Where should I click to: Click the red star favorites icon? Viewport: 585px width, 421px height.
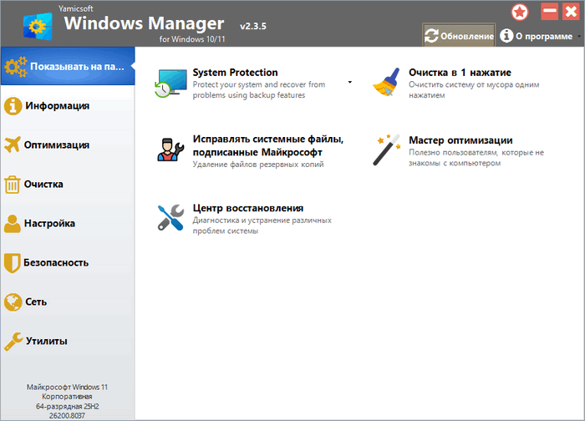[x=521, y=12]
